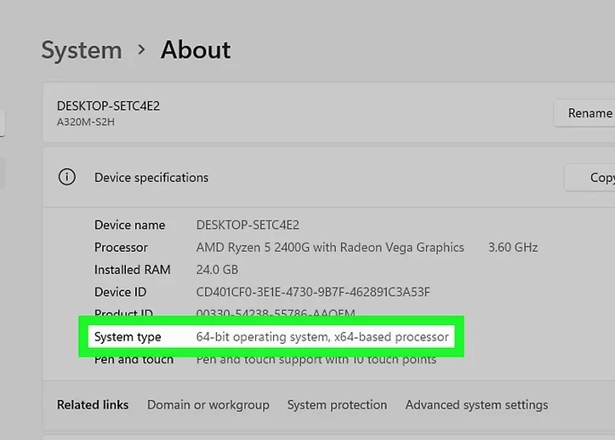Image resolution: width=615 pixels, height=440 pixels.
Task: Click the 24.0 GB installed RAM value
Action: 217,270
